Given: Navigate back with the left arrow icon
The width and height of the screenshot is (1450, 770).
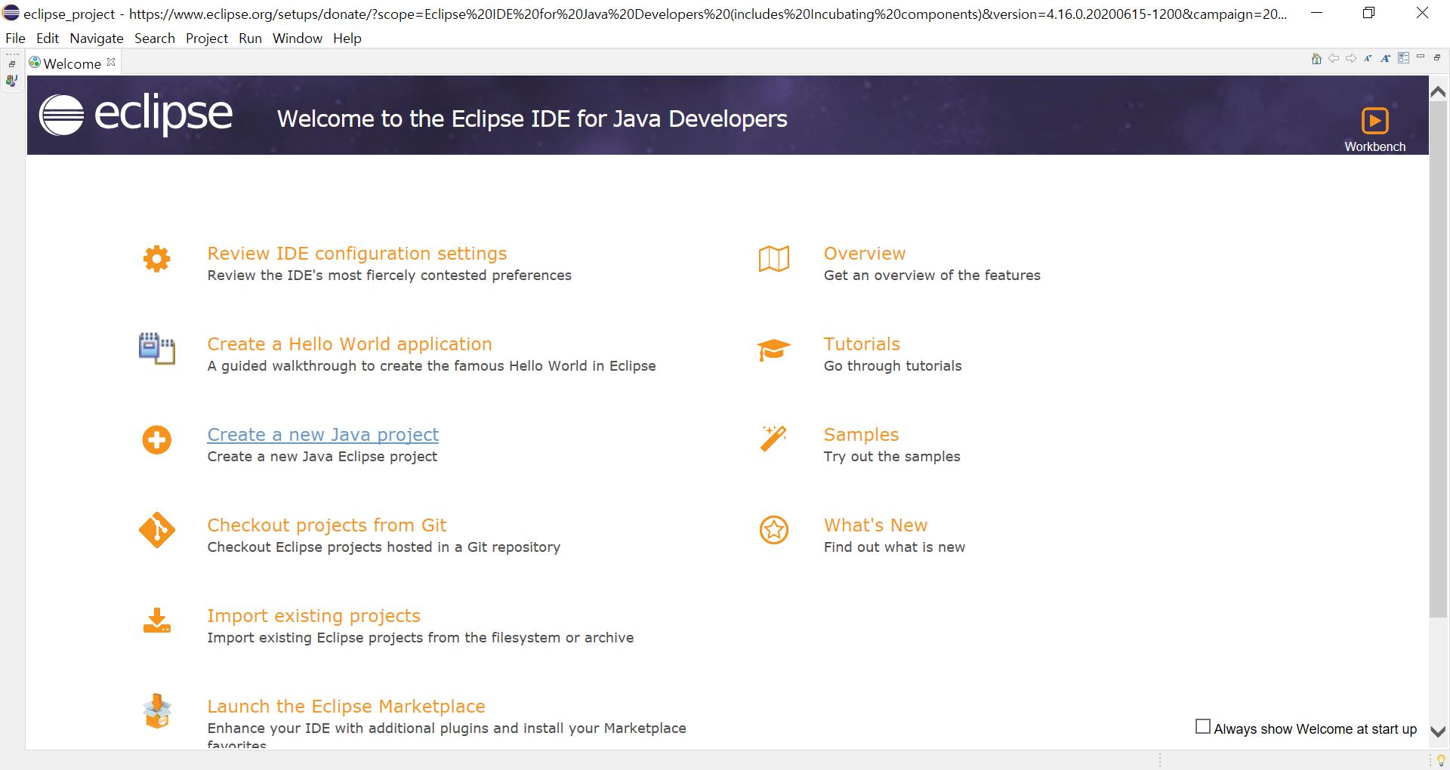Looking at the screenshot, I should tap(1334, 58).
